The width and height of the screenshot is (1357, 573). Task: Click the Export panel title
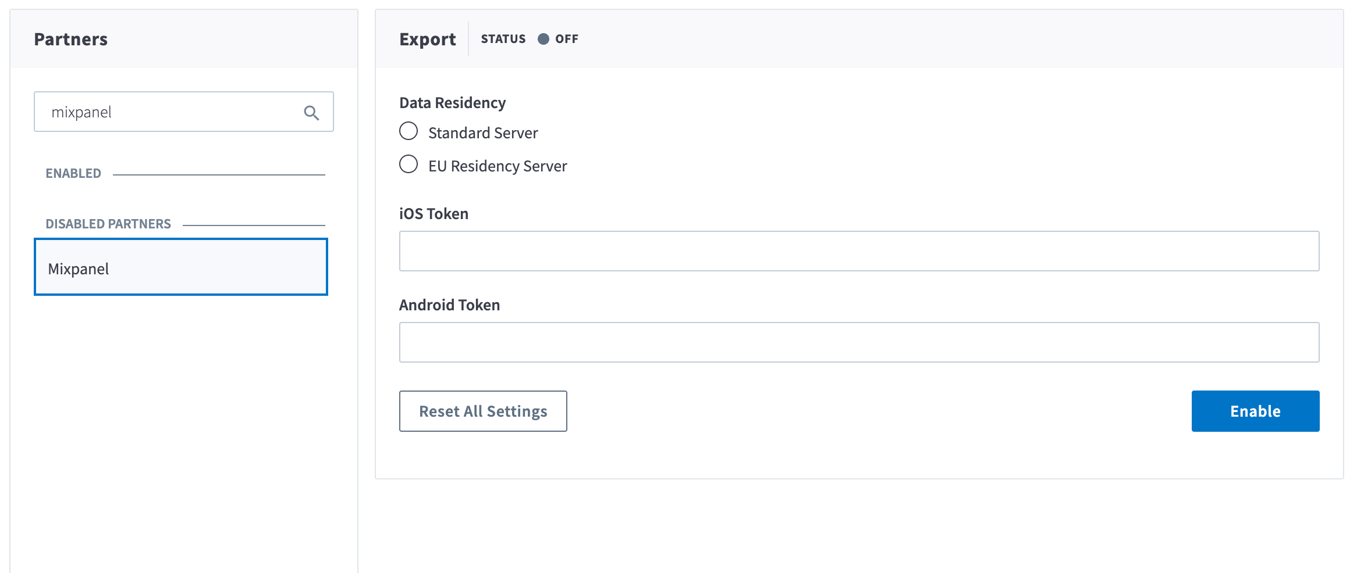[428, 39]
